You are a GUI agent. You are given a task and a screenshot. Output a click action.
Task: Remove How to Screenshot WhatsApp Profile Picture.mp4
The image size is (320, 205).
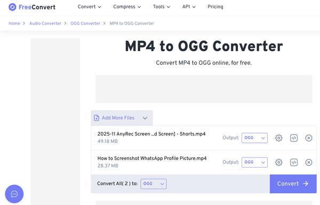309,162
